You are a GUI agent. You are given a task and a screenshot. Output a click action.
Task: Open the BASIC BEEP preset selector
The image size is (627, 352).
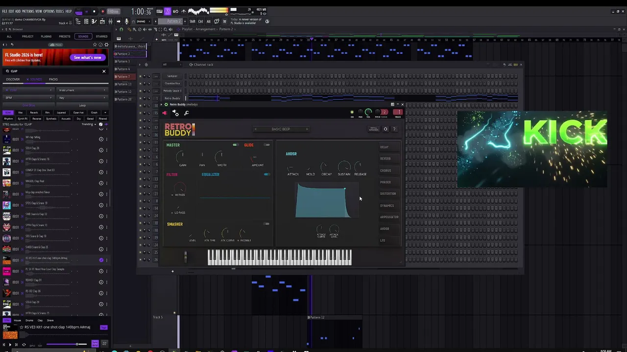281,129
